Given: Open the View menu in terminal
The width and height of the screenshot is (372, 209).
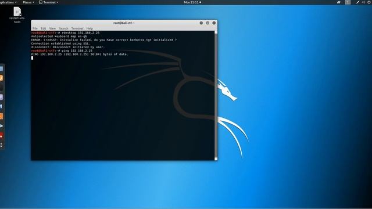Looking at the screenshot, I should click(52, 28).
